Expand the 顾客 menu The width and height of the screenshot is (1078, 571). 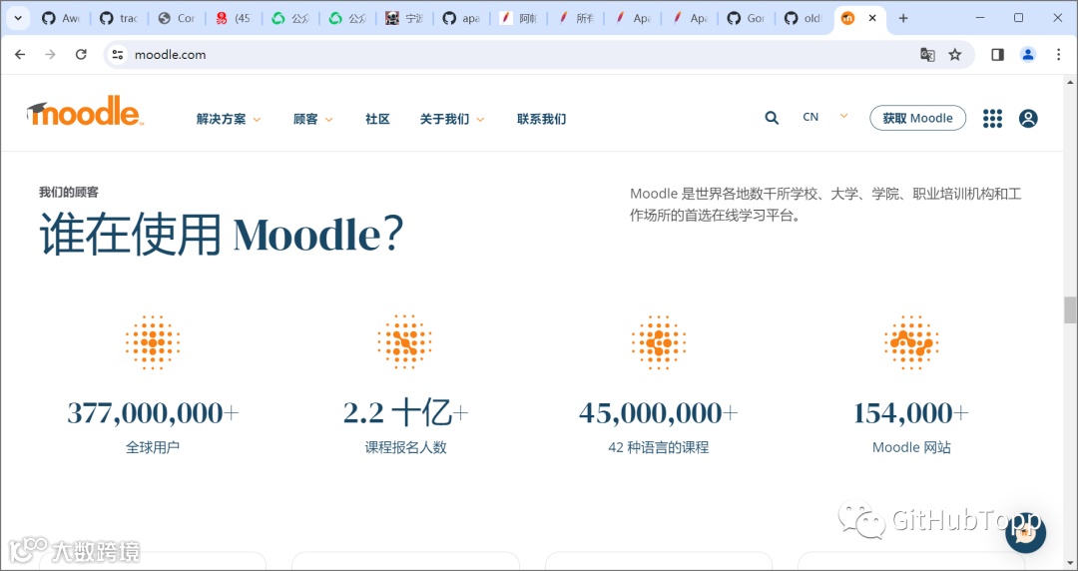pos(312,119)
